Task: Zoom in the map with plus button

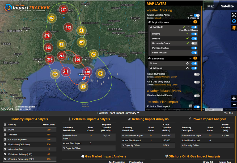Action: [234, 98]
